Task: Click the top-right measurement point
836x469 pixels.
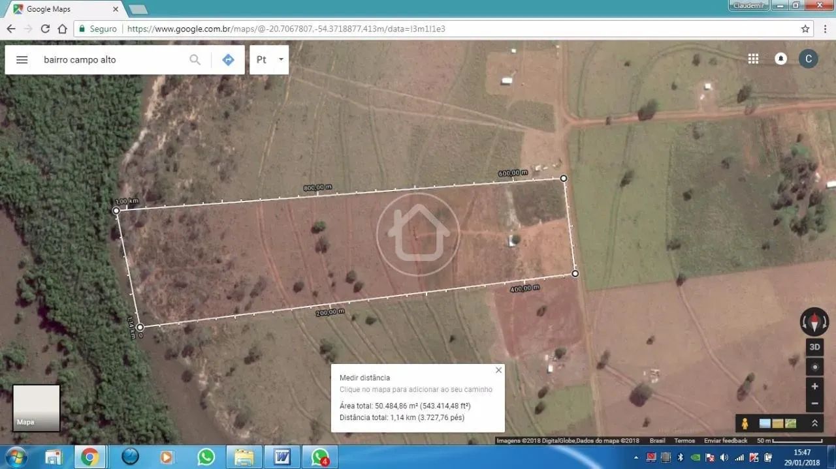Action: click(x=564, y=178)
